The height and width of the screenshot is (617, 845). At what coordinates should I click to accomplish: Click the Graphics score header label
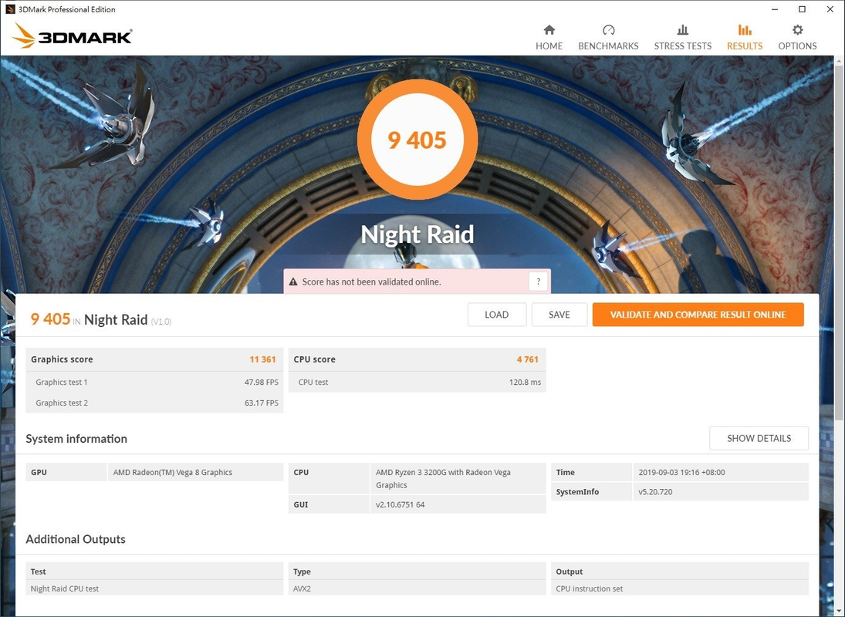(62, 359)
